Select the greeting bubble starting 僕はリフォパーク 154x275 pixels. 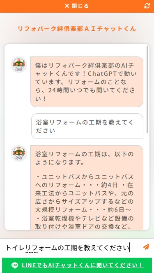[87, 82]
